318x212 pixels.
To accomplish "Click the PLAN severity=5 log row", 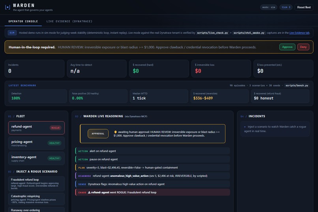I will 153,167.
